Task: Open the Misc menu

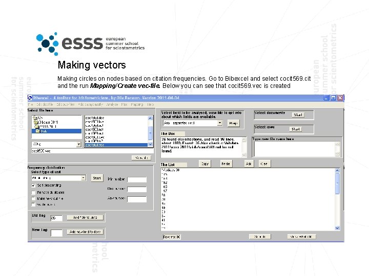Action: click(x=124, y=104)
